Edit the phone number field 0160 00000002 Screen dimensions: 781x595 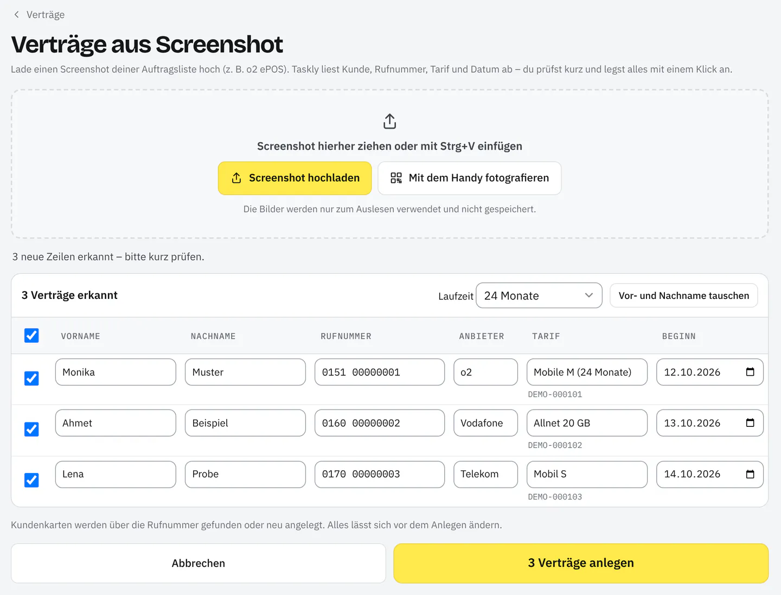coord(380,423)
